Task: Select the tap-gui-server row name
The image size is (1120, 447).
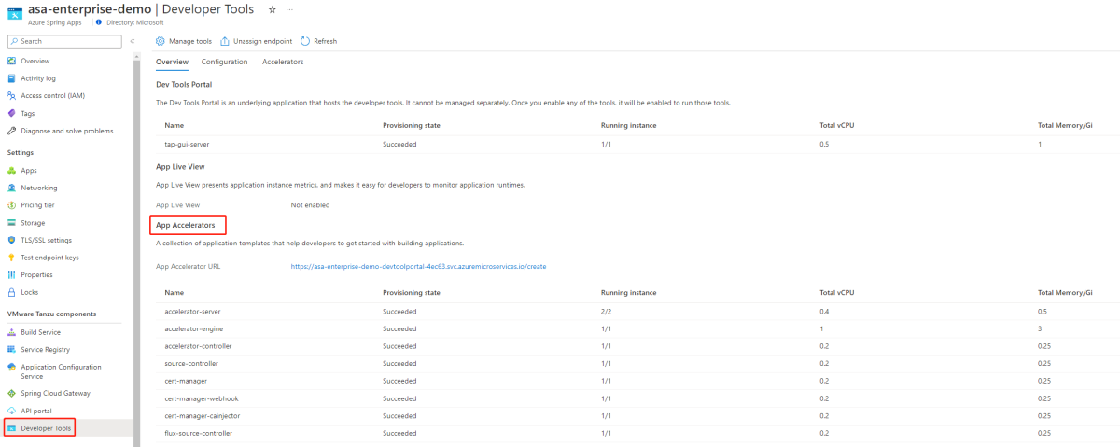Action: click(x=186, y=145)
